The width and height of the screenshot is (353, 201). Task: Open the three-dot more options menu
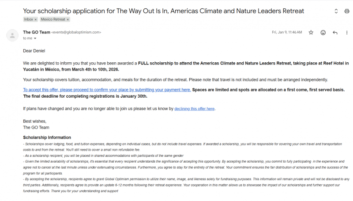(x=346, y=32)
